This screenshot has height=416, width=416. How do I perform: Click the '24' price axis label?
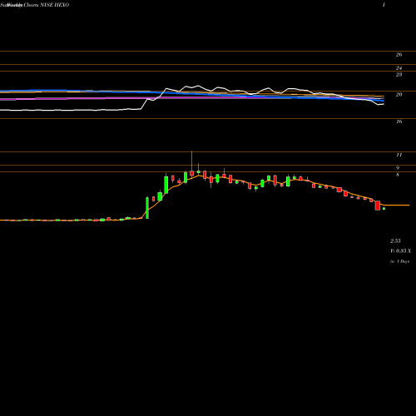[x=399, y=68]
